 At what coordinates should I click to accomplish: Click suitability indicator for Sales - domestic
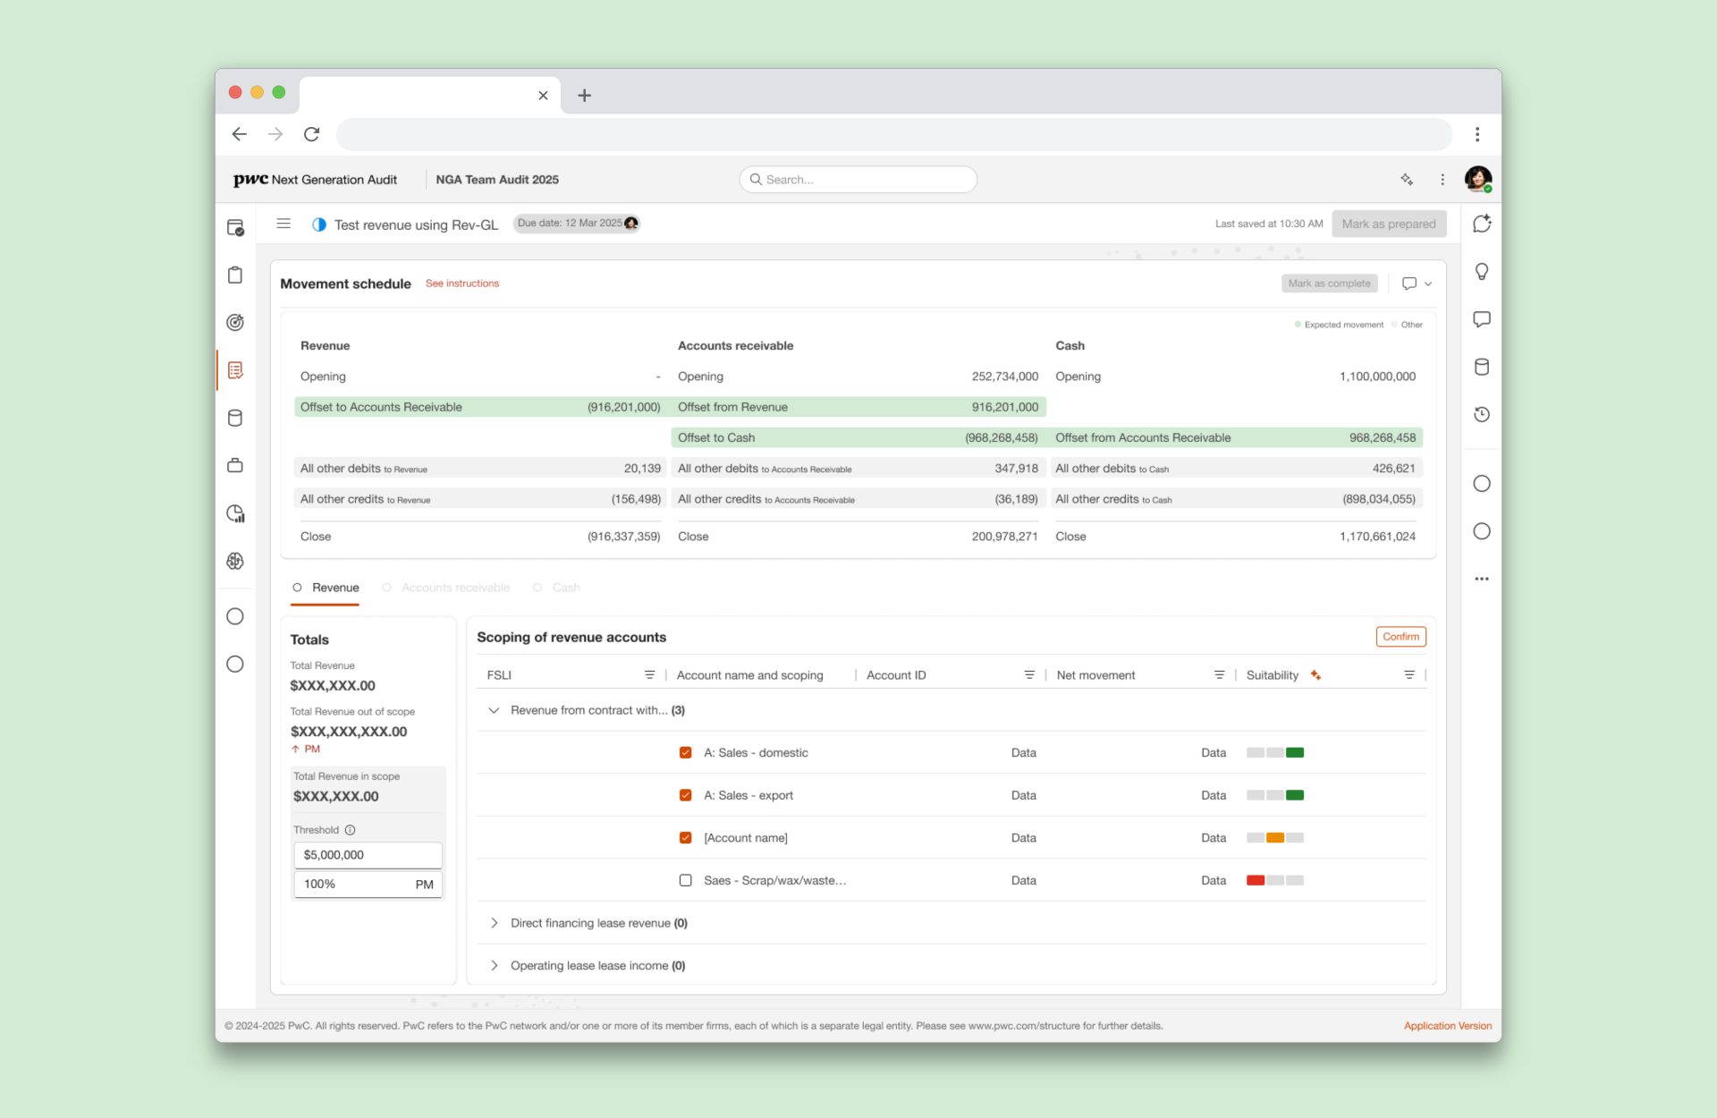(1275, 752)
